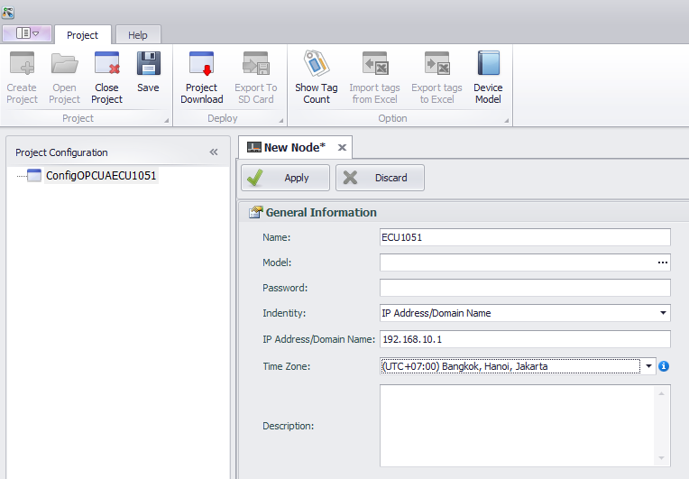Click the Open Project folder icon

click(64, 64)
